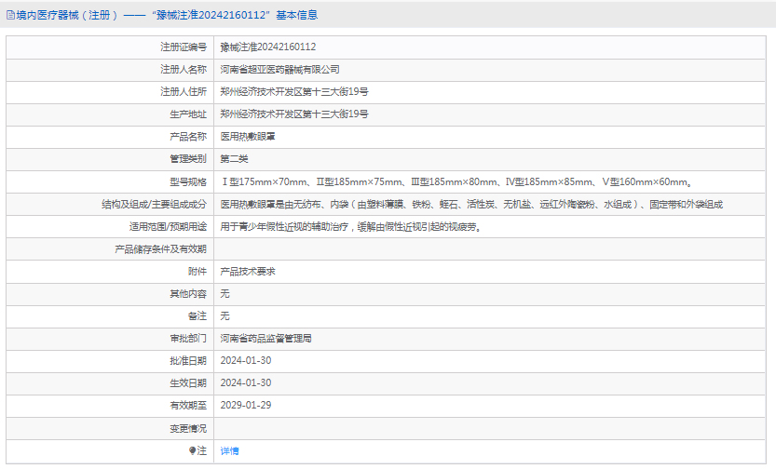Click expiry date 2029-01-29
Viewport: 776px width, 469px height.
245,405
